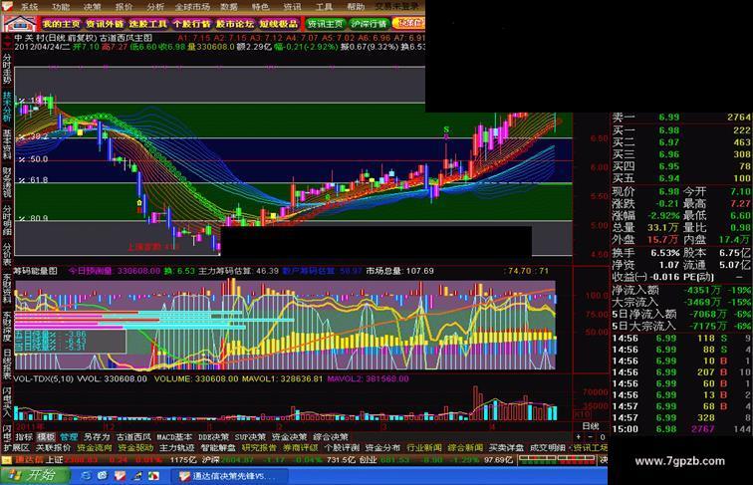This screenshot has width=753, height=485.
Task: Open the 系统 menu
Action: click(x=29, y=7)
